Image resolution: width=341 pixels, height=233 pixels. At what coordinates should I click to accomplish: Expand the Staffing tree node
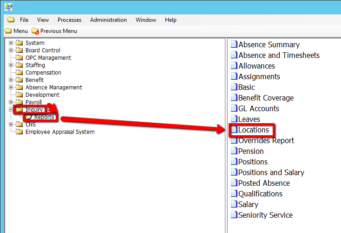click(x=11, y=65)
